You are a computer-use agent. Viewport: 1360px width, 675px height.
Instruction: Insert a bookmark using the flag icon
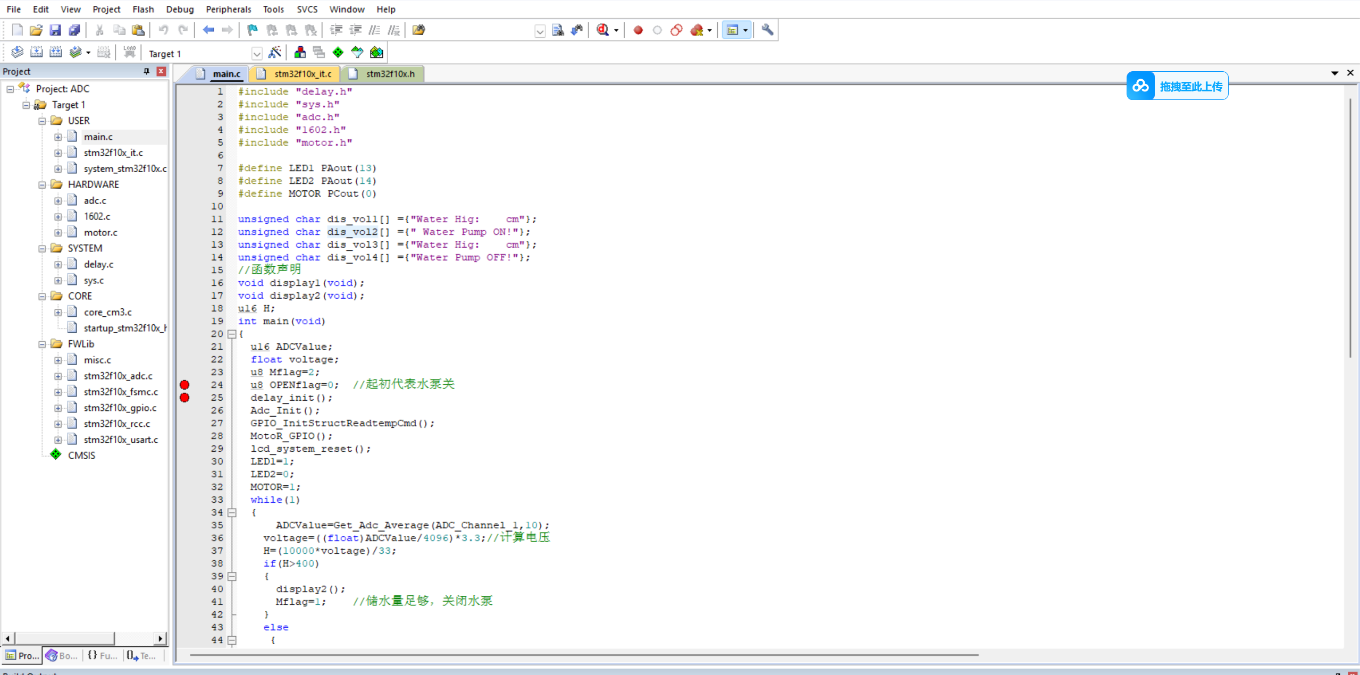tap(253, 30)
